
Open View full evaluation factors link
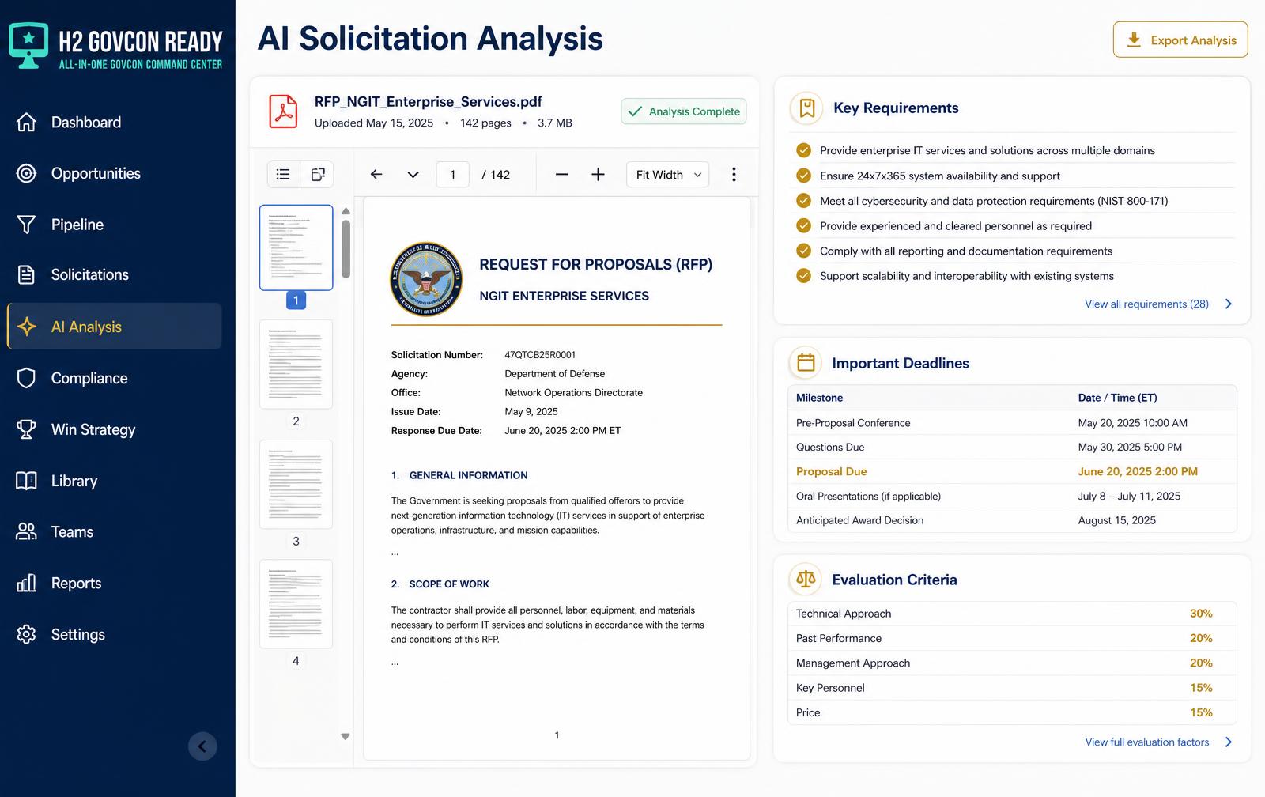tap(1146, 742)
